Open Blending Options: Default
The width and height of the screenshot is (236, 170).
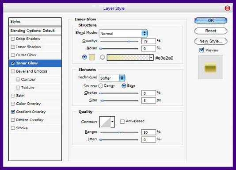coord(35,31)
